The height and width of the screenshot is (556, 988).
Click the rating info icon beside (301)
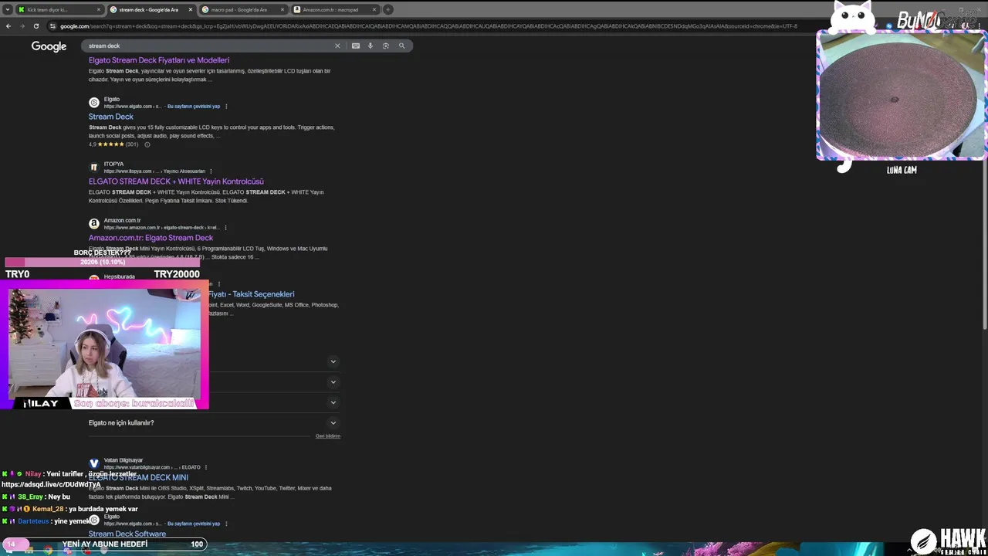(147, 144)
